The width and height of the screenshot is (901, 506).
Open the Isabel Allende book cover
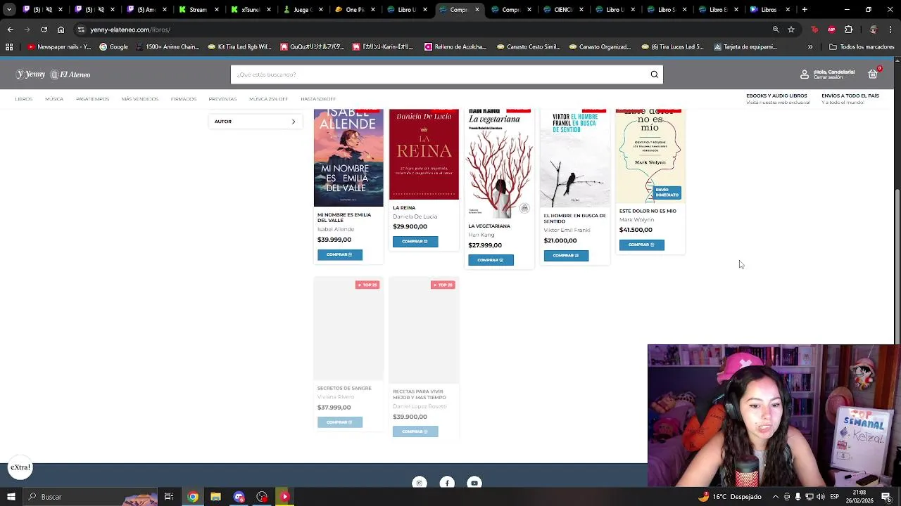(x=348, y=157)
